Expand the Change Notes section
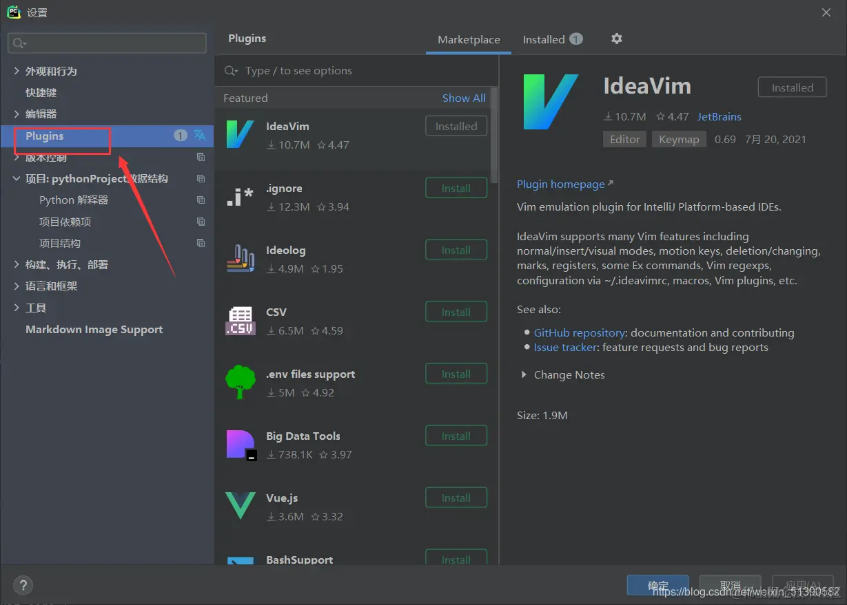Screen dimensions: 847x605 click(524, 374)
